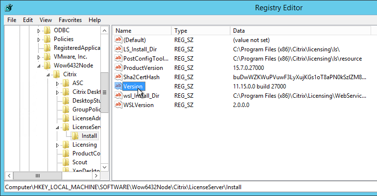Expand the Policies key
This screenshot has width=377, height=196.
[39, 40]
